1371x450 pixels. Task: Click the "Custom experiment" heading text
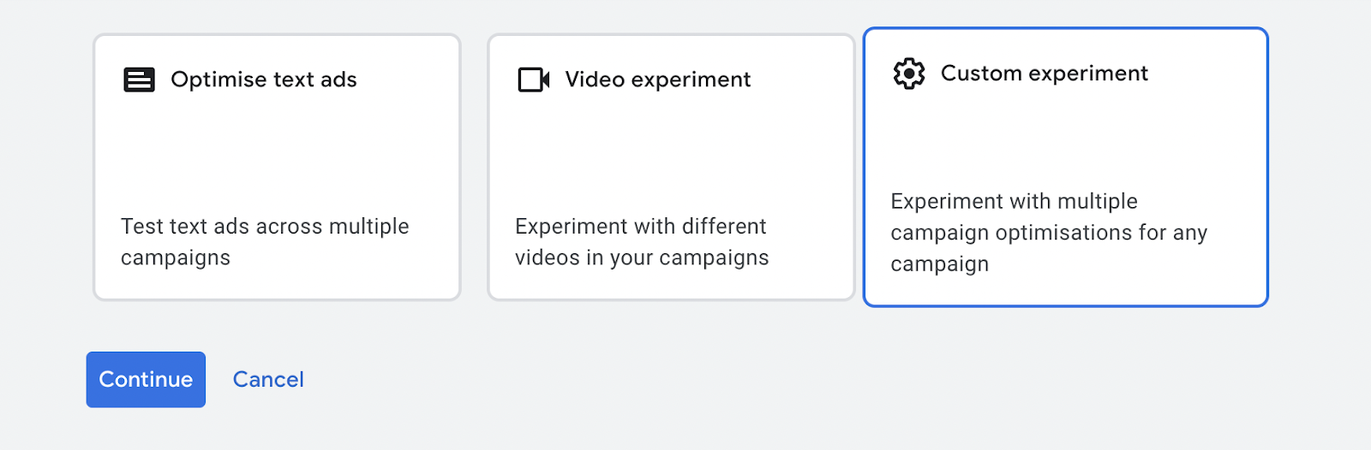(1044, 74)
